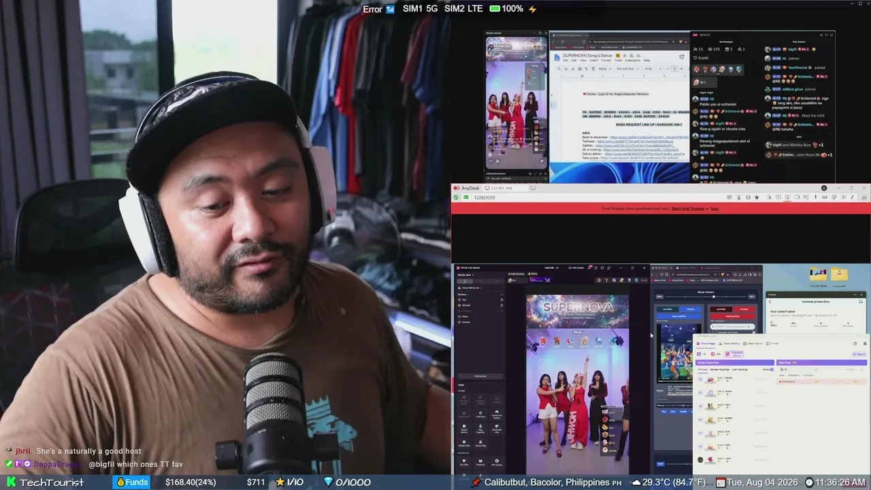
Task: Click the buy link in AnyDesk banner
Action: pos(714,208)
